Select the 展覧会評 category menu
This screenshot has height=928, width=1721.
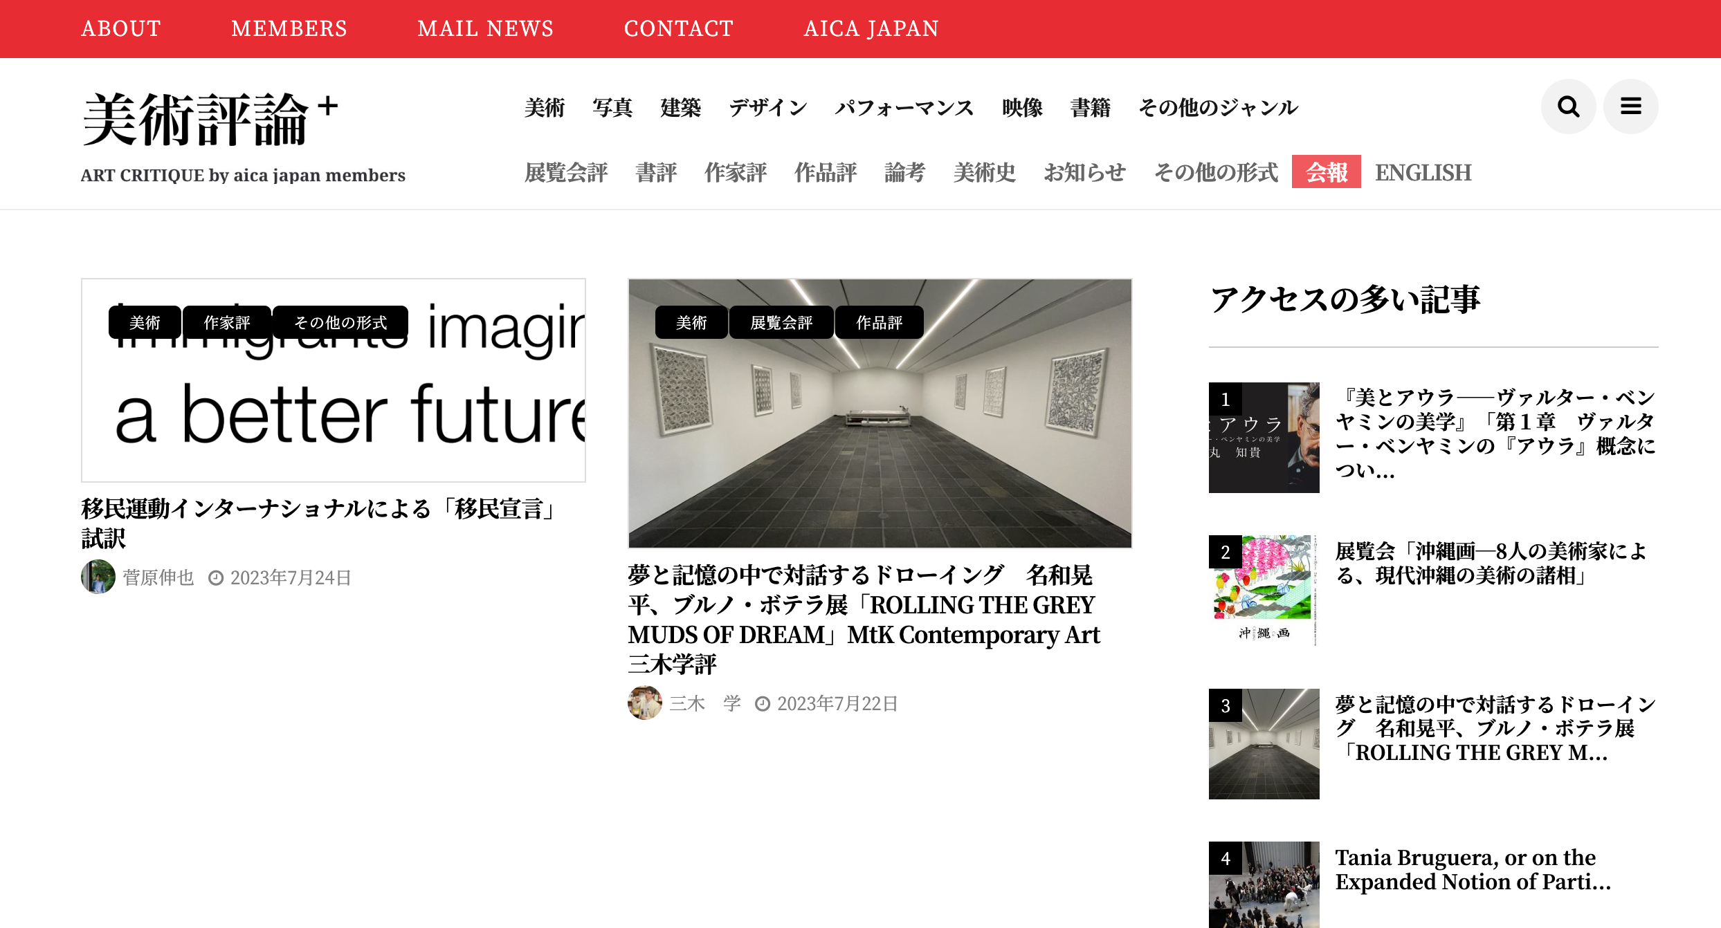(x=566, y=172)
